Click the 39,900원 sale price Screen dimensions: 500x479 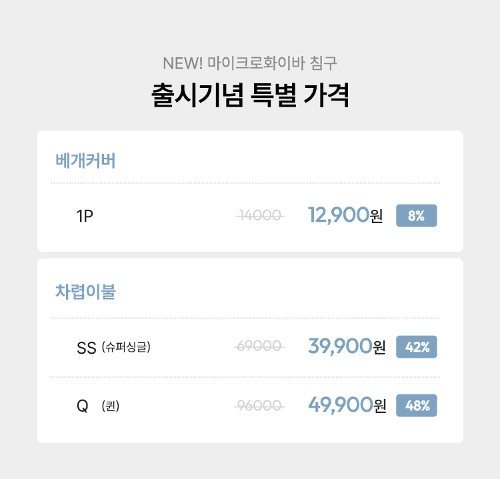[347, 346]
